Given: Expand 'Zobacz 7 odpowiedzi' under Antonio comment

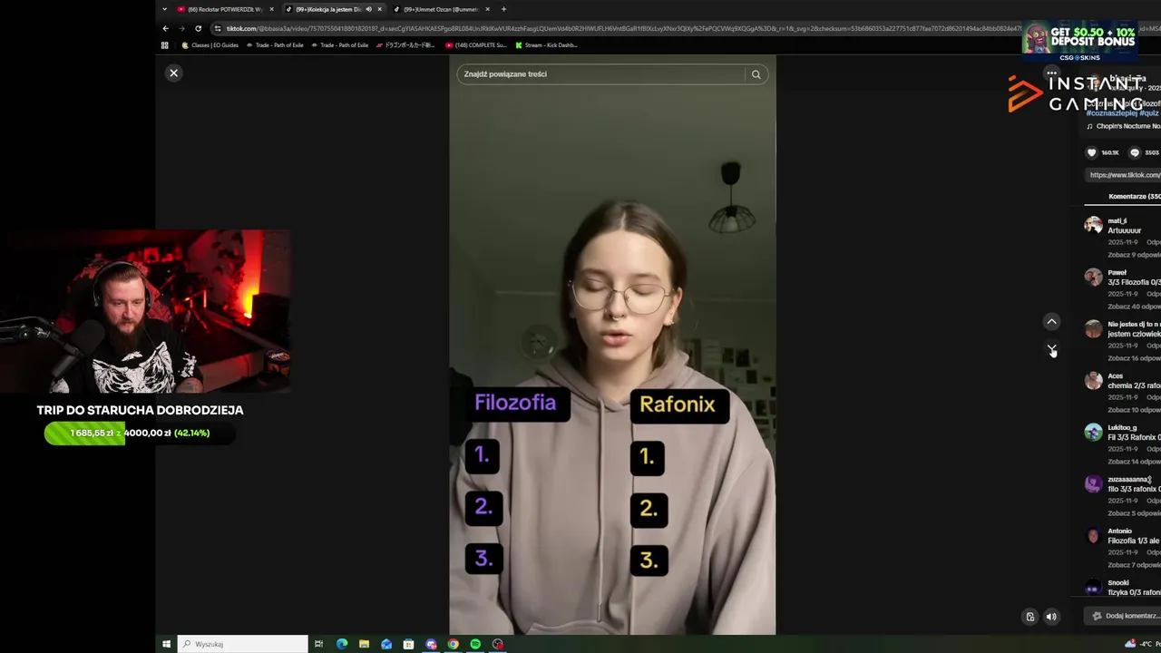Looking at the screenshot, I should point(1134,565).
